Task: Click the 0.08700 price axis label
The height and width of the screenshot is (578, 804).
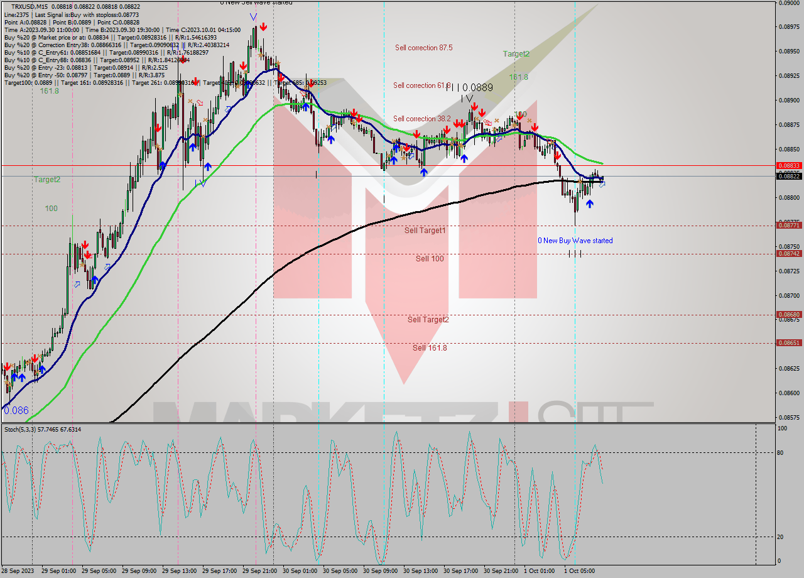Action: click(x=790, y=295)
